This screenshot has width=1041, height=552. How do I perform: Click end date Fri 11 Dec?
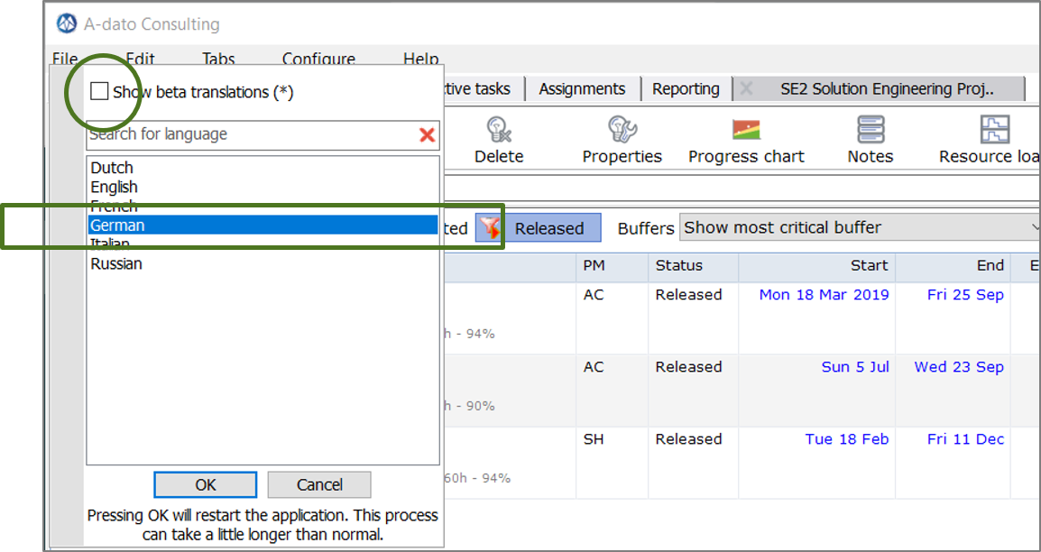pos(965,439)
